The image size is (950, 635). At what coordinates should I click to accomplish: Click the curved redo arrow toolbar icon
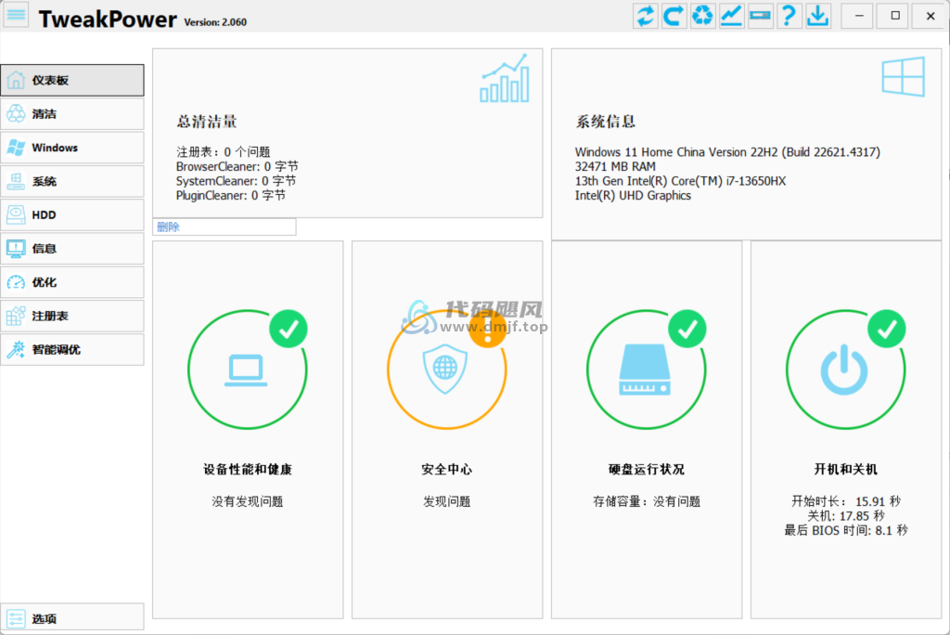(x=674, y=16)
